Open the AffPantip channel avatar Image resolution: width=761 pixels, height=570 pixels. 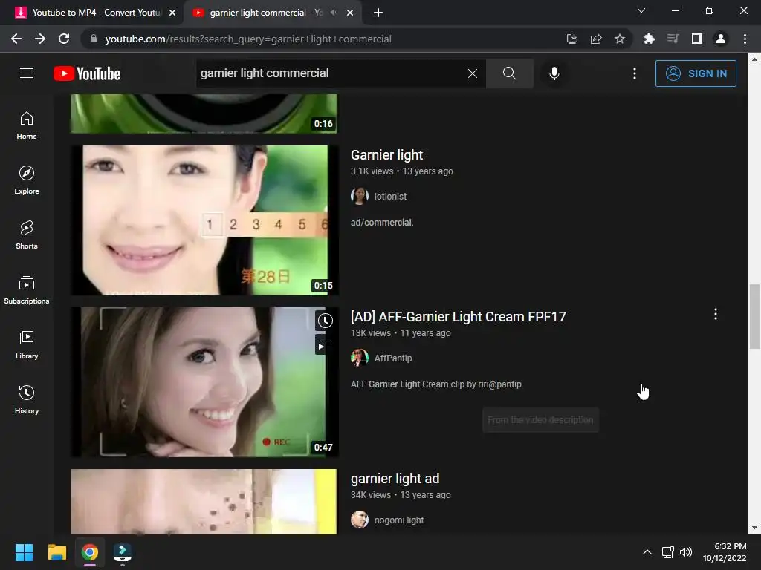(x=360, y=358)
